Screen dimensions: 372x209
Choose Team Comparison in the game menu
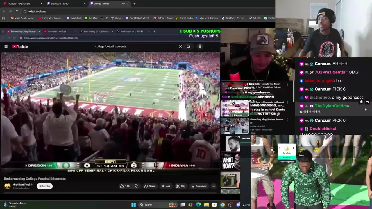[x=287, y=161]
